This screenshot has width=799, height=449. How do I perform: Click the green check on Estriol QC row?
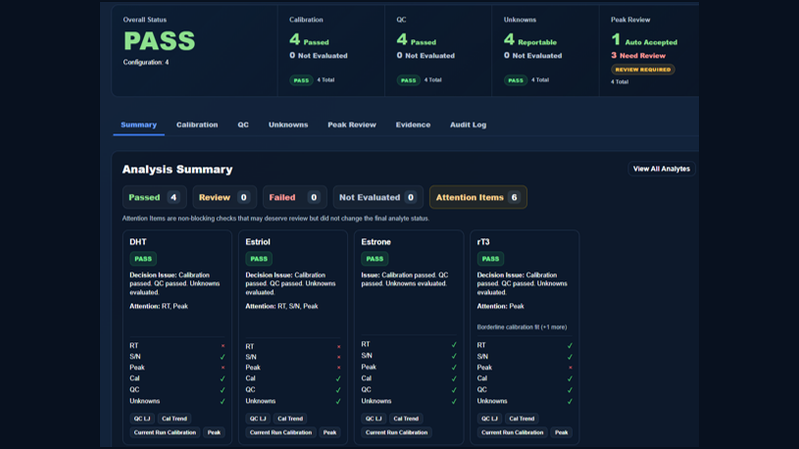(339, 390)
